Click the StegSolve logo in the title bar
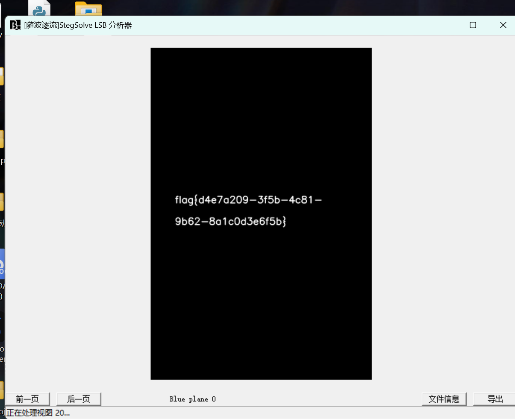515x419 pixels. [x=15, y=25]
